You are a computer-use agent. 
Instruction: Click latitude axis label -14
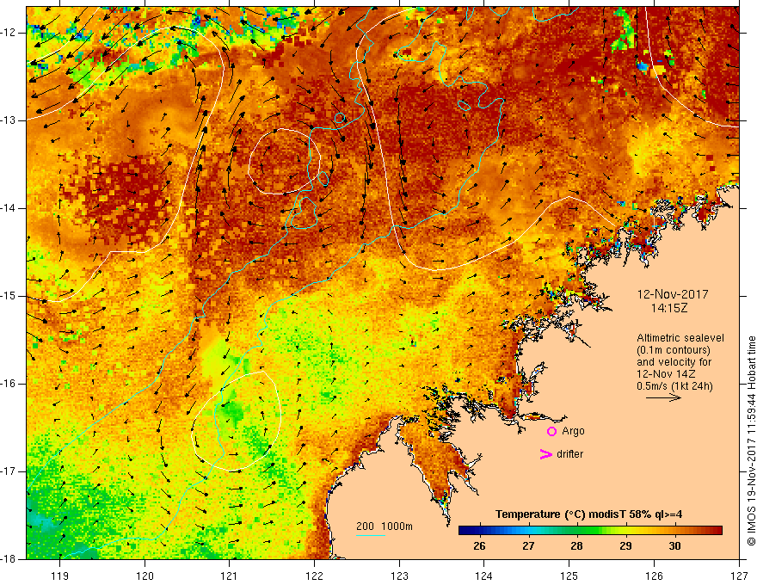pyautogui.click(x=9, y=208)
